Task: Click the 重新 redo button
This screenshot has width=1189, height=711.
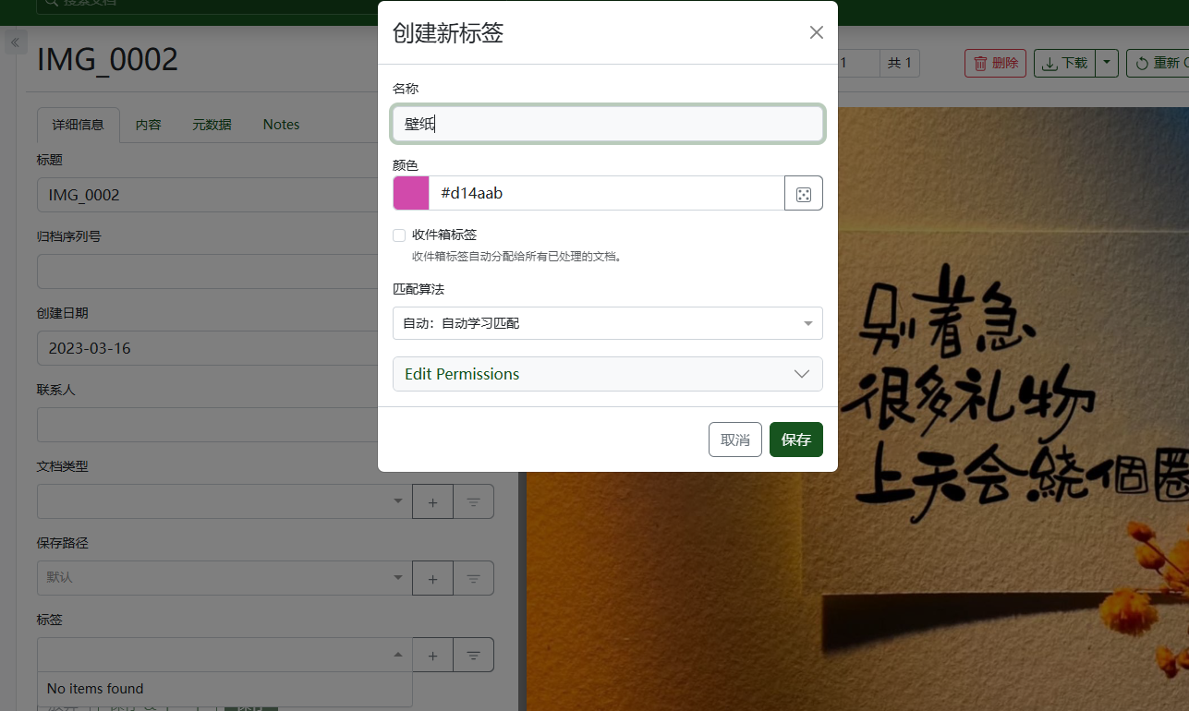Action: [x=1158, y=63]
